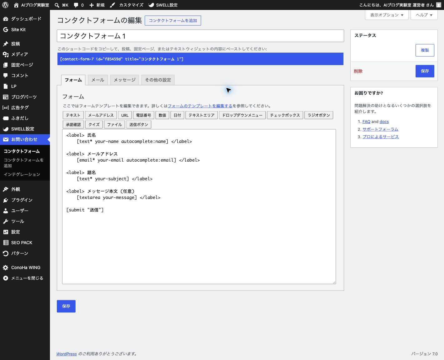Switch to the フォーム tab

coord(73,80)
